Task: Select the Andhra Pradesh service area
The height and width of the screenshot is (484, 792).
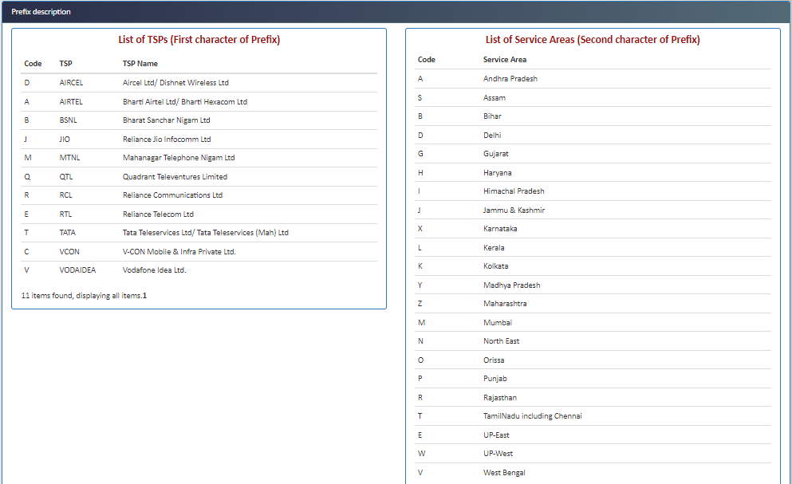Action: (x=510, y=79)
